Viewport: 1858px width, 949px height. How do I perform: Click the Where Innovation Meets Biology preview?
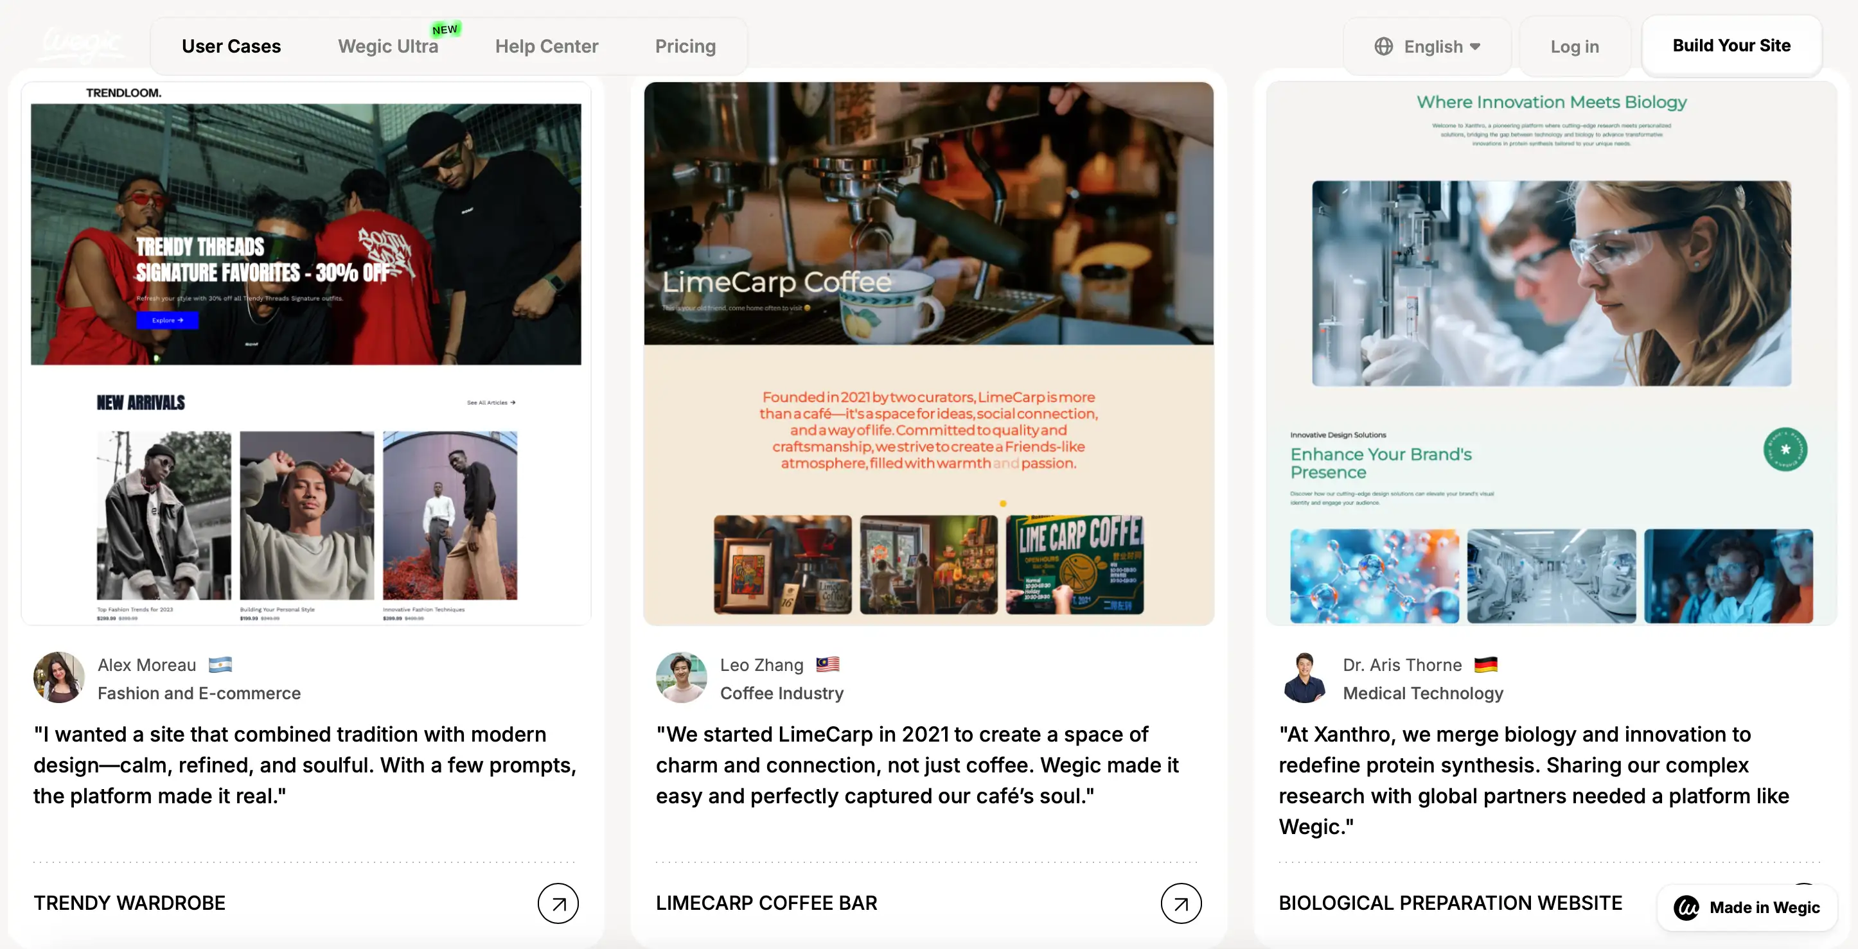click(x=1551, y=353)
